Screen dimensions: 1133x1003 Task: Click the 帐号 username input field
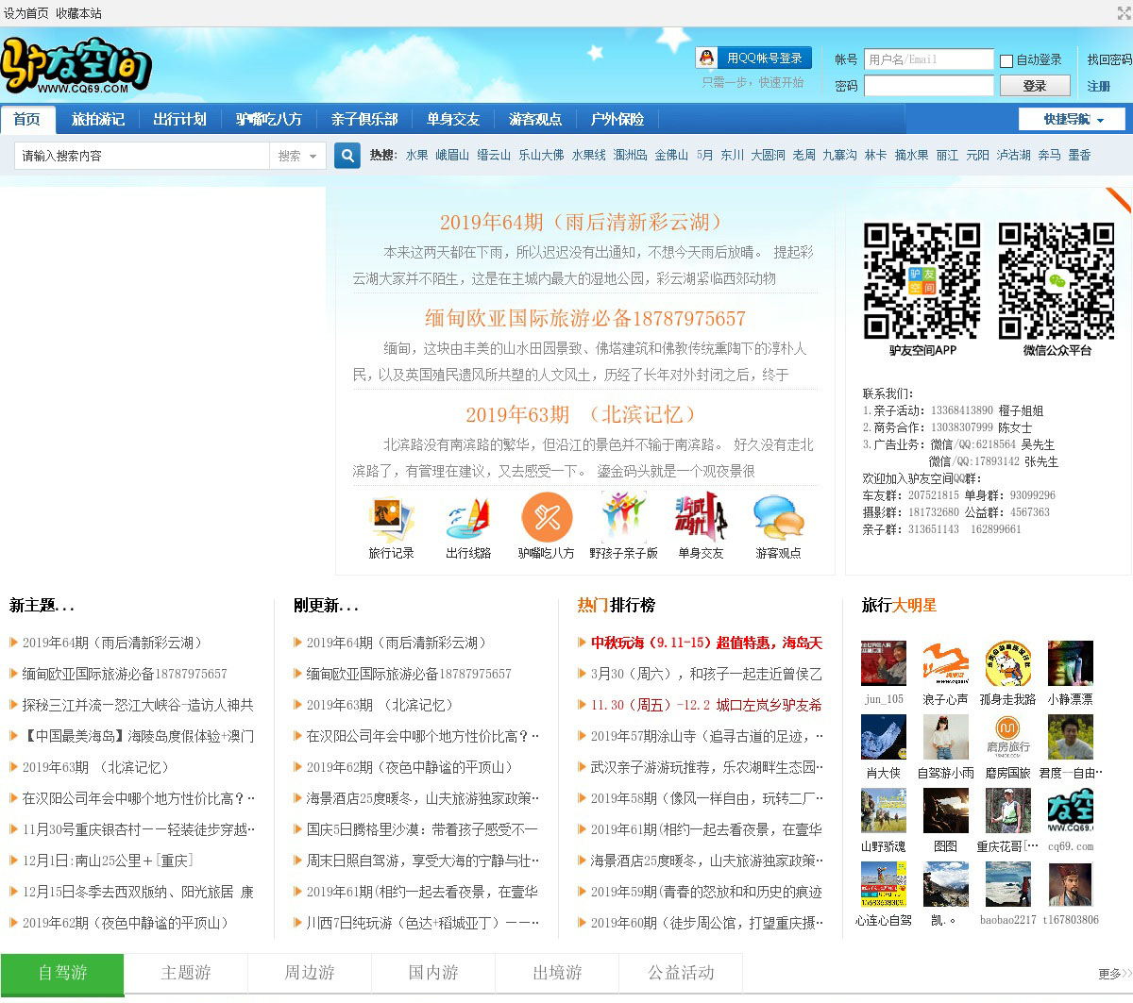point(928,59)
